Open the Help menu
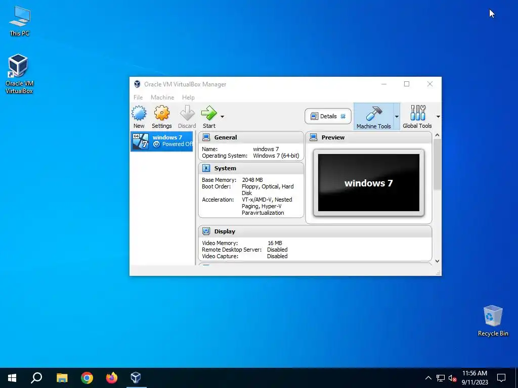 click(x=188, y=98)
